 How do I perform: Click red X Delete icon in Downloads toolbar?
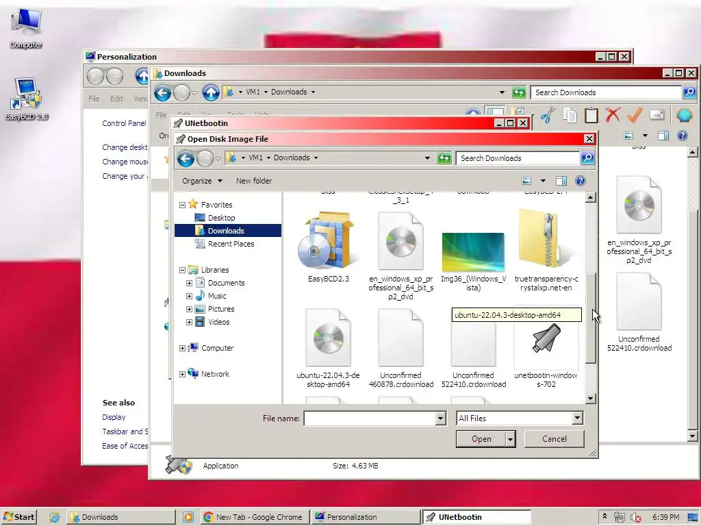[x=613, y=115]
